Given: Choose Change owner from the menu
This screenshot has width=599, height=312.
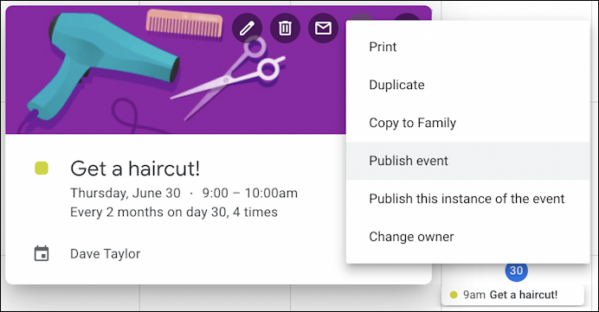Looking at the screenshot, I should tap(468, 237).
